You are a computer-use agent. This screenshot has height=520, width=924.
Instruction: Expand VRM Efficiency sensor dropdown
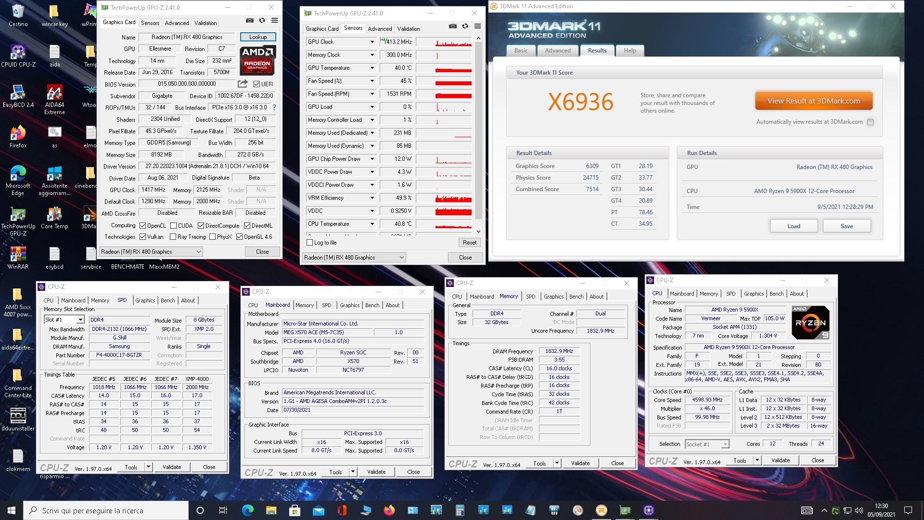coord(372,198)
